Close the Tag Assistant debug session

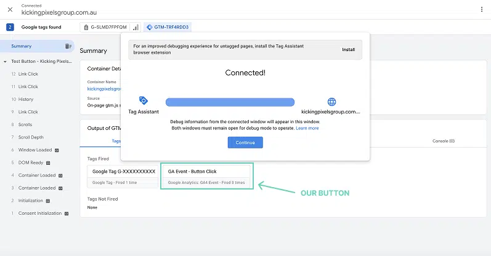pyautogui.click(x=10, y=9)
